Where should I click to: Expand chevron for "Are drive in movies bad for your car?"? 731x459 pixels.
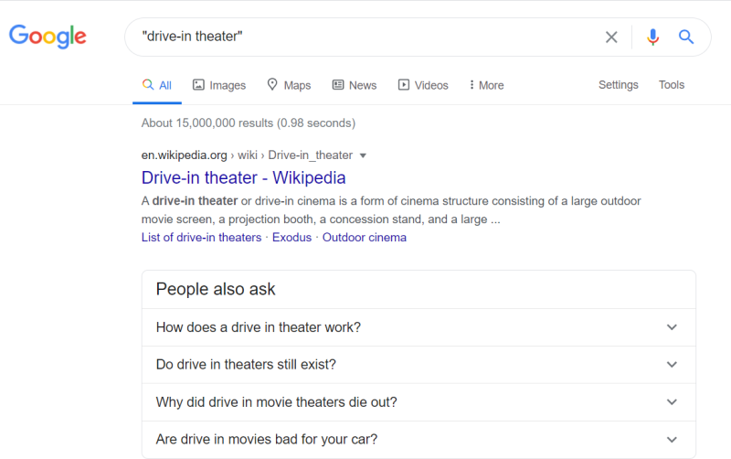(672, 440)
